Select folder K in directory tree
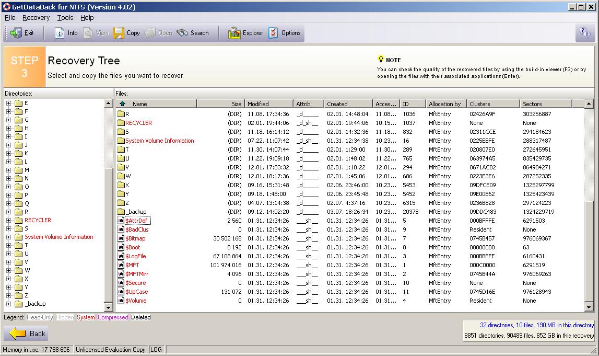This screenshot has height=356, width=599. [x=26, y=153]
